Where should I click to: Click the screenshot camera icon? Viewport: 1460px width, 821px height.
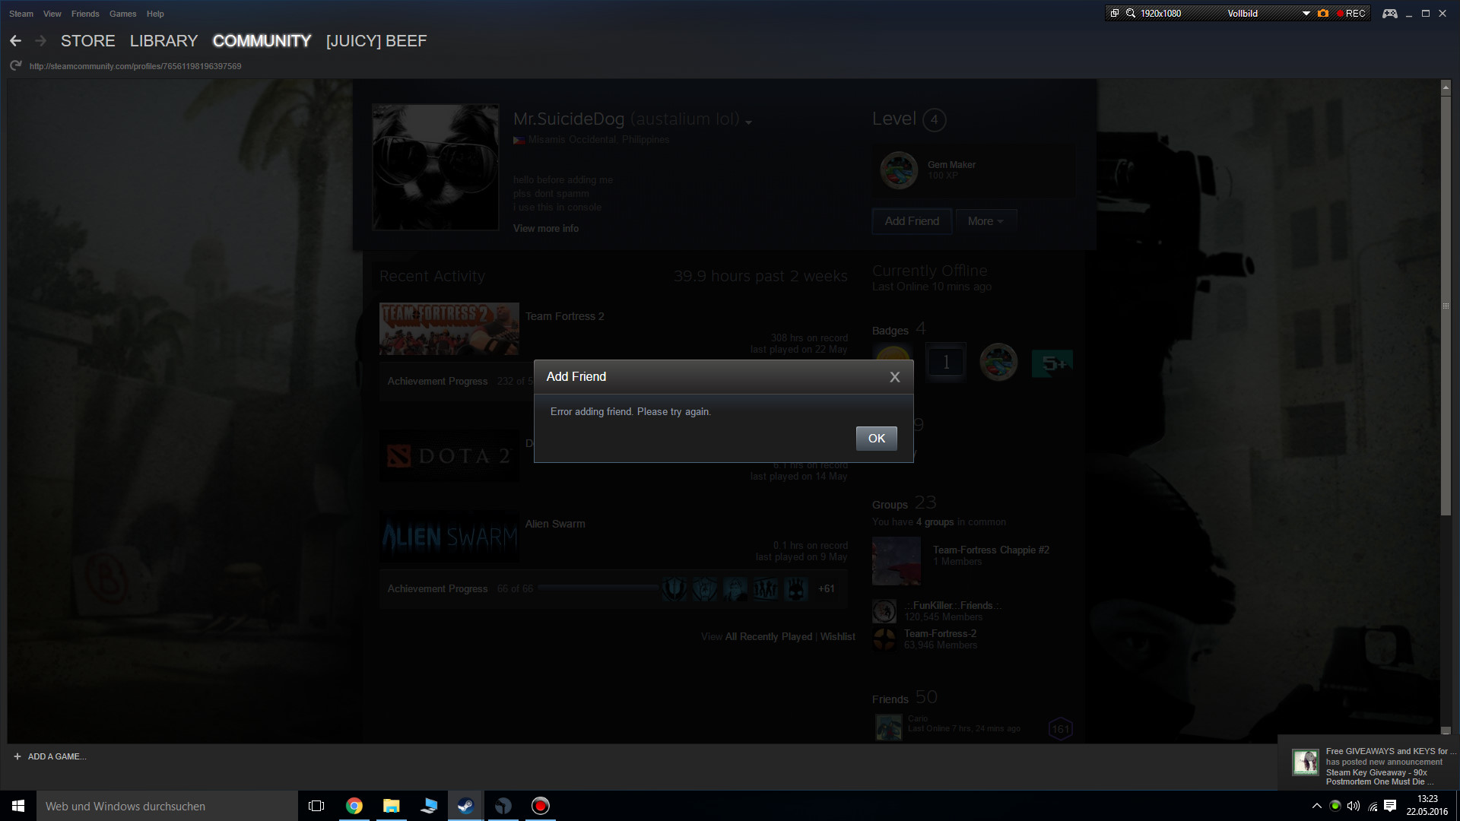click(x=1323, y=14)
